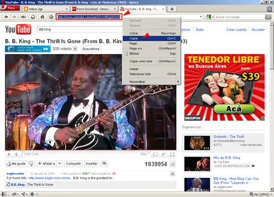Expand the Personalizar submenu
Screen dimensions: 274x197
(152, 82)
